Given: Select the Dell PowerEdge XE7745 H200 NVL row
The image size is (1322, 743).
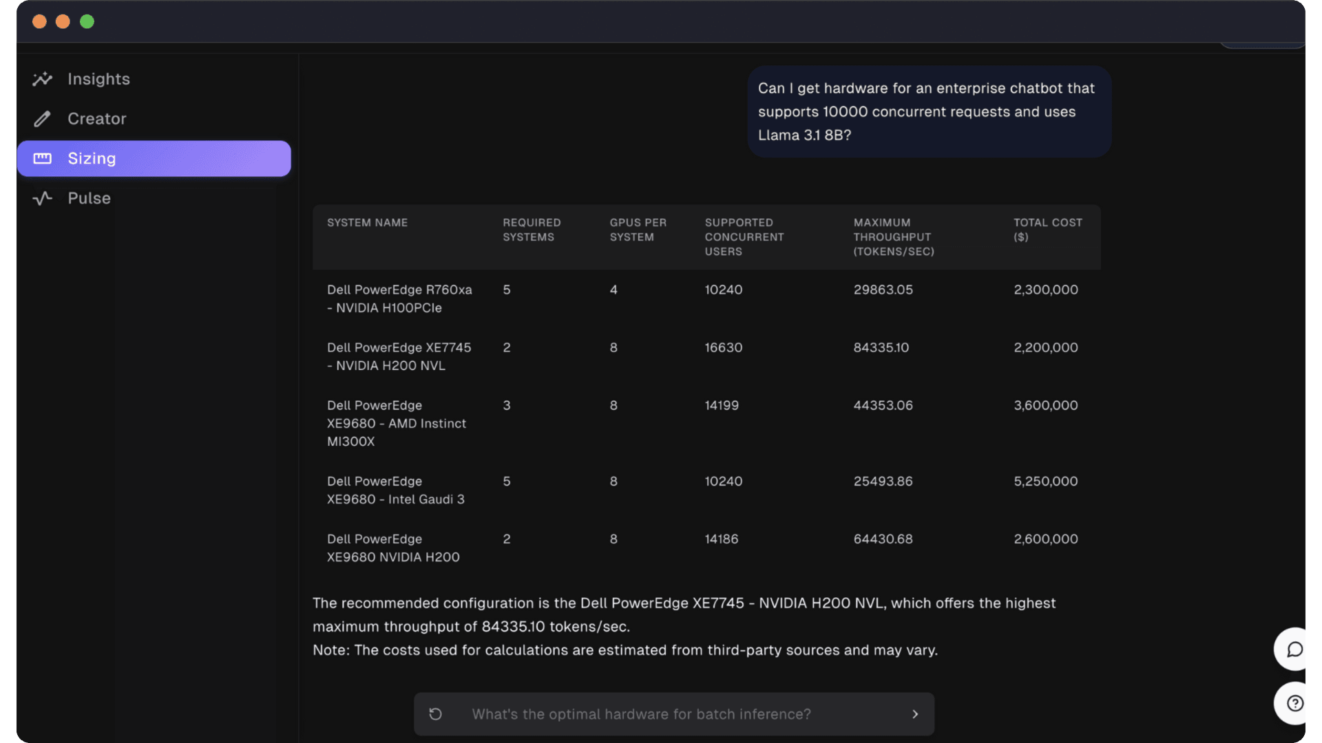Looking at the screenshot, I should pyautogui.click(x=706, y=356).
